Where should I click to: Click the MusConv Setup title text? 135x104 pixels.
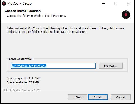(19, 3)
